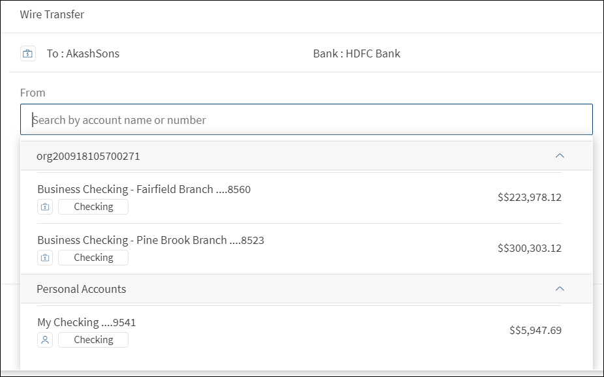Viewport: 604px width, 377px height.
Task: Focus the account name or number search field
Action: click(307, 120)
